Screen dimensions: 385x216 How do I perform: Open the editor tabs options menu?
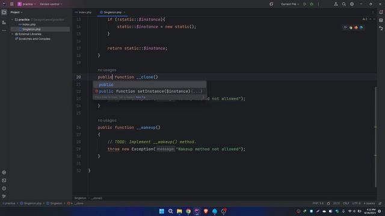373,12
